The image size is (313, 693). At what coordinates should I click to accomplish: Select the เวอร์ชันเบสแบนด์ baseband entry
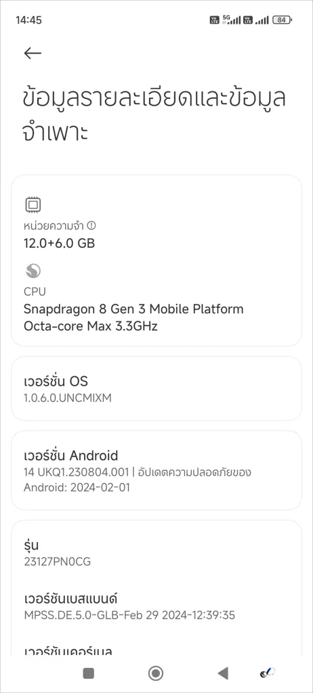pyautogui.click(x=156, y=607)
